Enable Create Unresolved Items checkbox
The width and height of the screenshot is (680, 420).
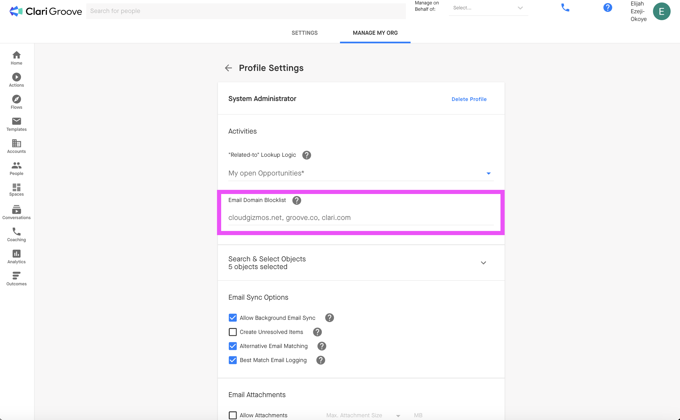pyautogui.click(x=232, y=332)
